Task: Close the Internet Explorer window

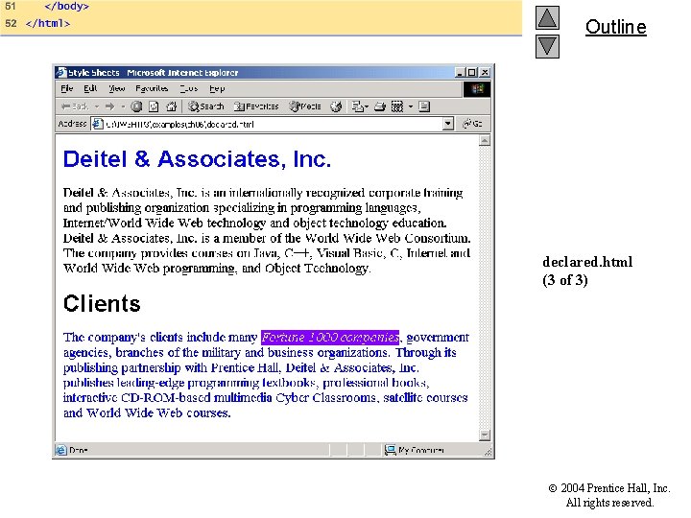Action: (485, 73)
